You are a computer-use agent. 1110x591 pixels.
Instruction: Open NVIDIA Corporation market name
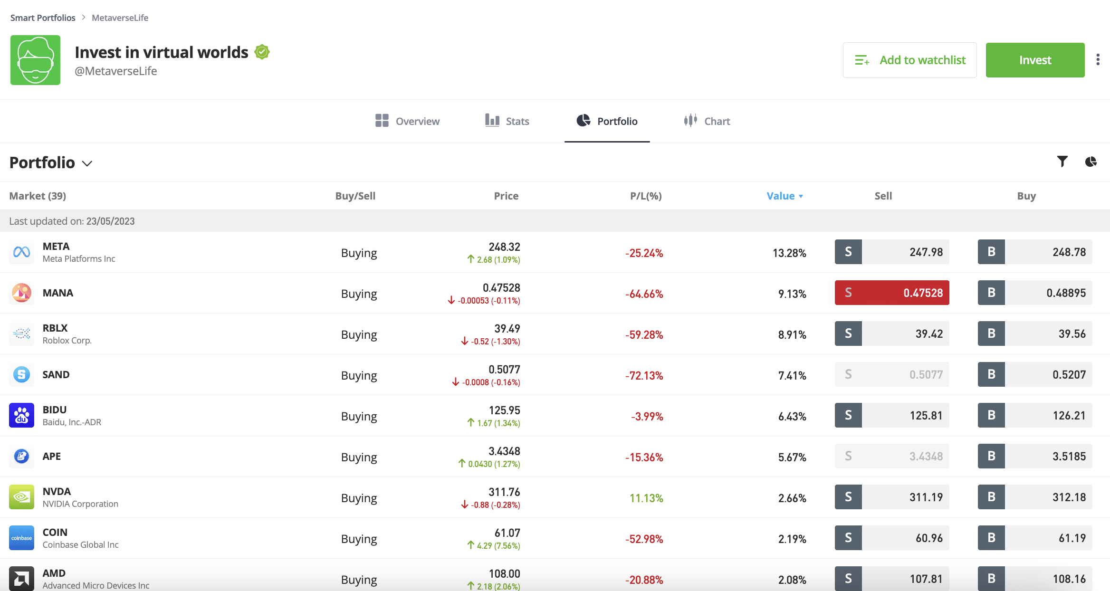[80, 504]
